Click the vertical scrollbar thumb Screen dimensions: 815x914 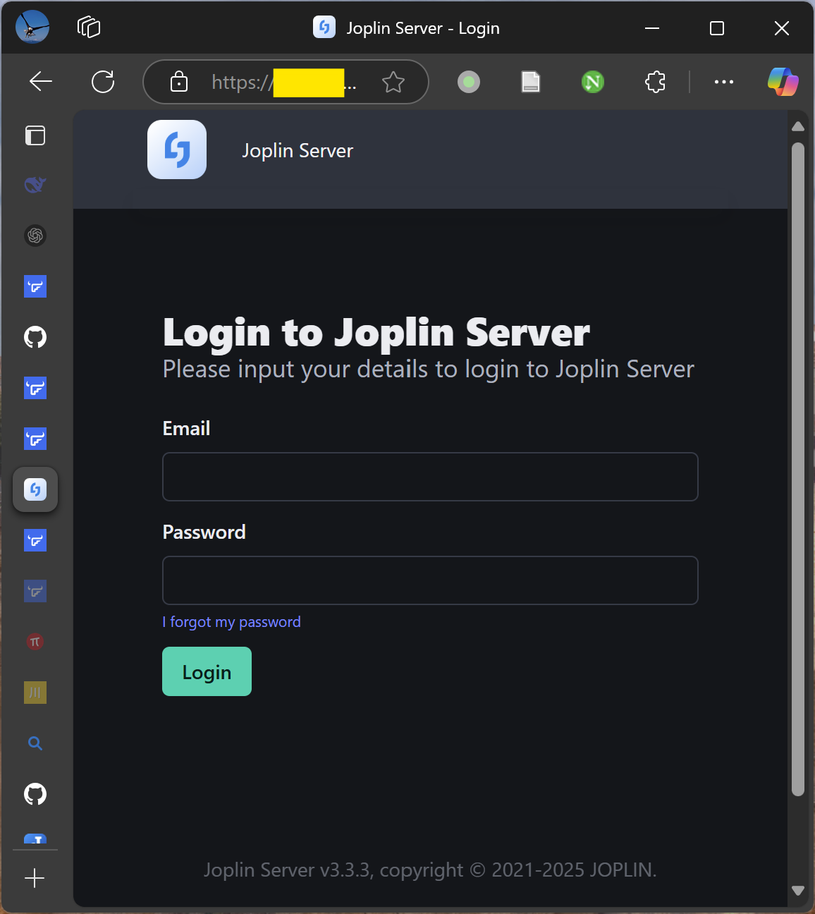[x=798, y=469]
